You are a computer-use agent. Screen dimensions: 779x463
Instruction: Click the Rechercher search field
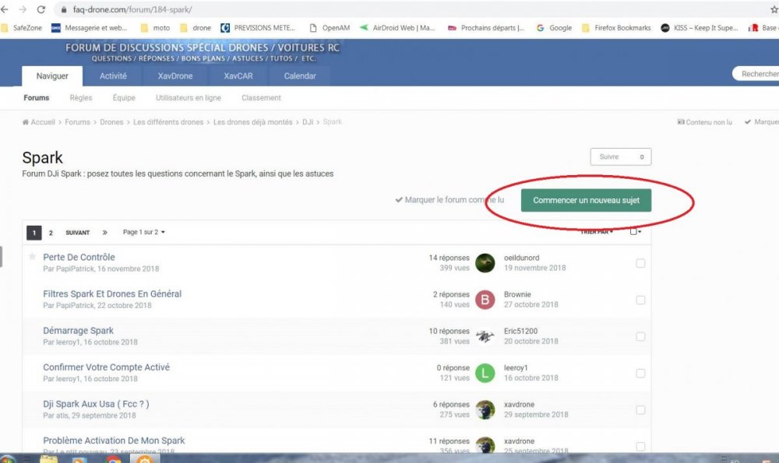756,74
